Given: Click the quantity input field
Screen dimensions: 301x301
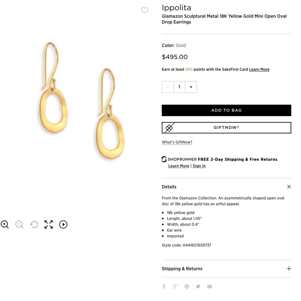Looking at the screenshot, I should point(179,87).
